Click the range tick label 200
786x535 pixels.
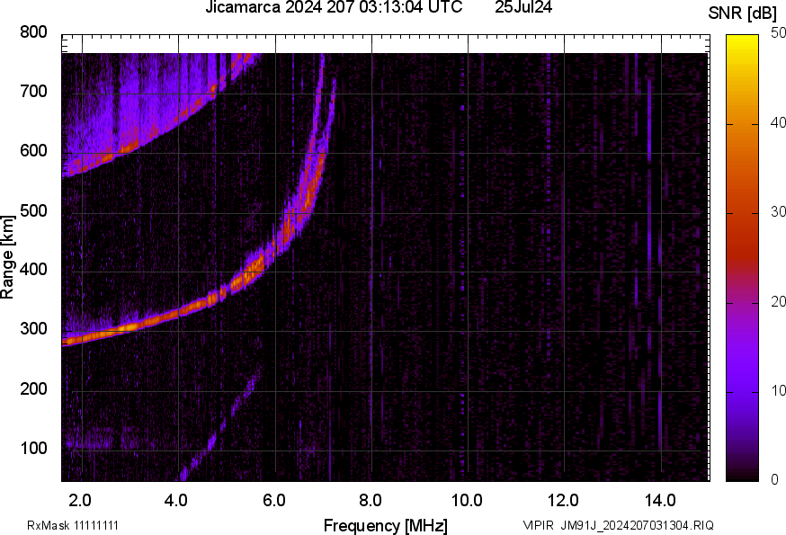tap(33, 388)
